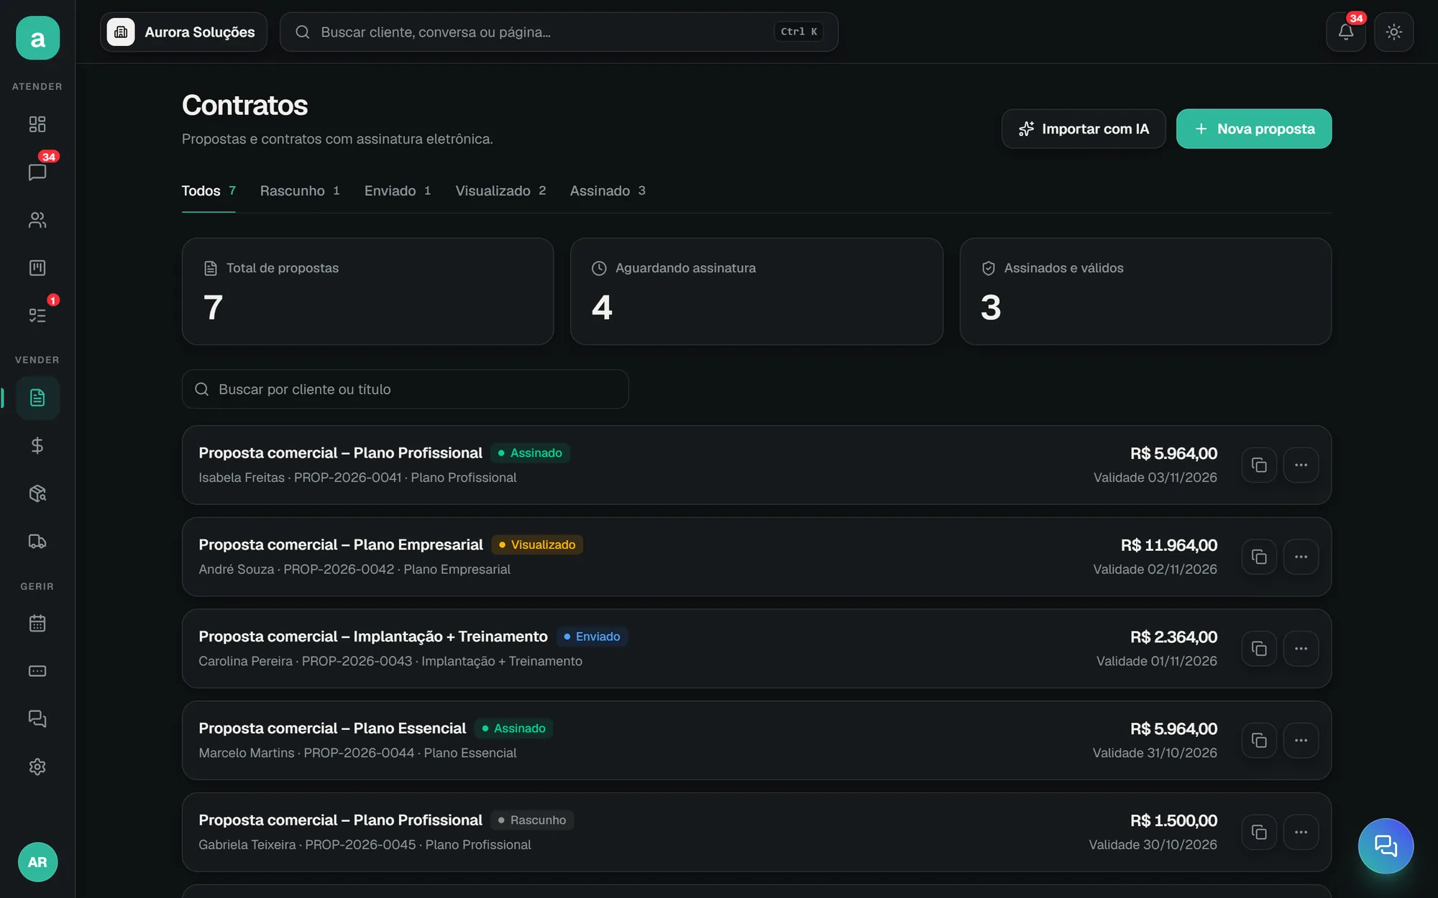Switch to the Visualizado tab
The height and width of the screenshot is (898, 1438).
(x=501, y=190)
